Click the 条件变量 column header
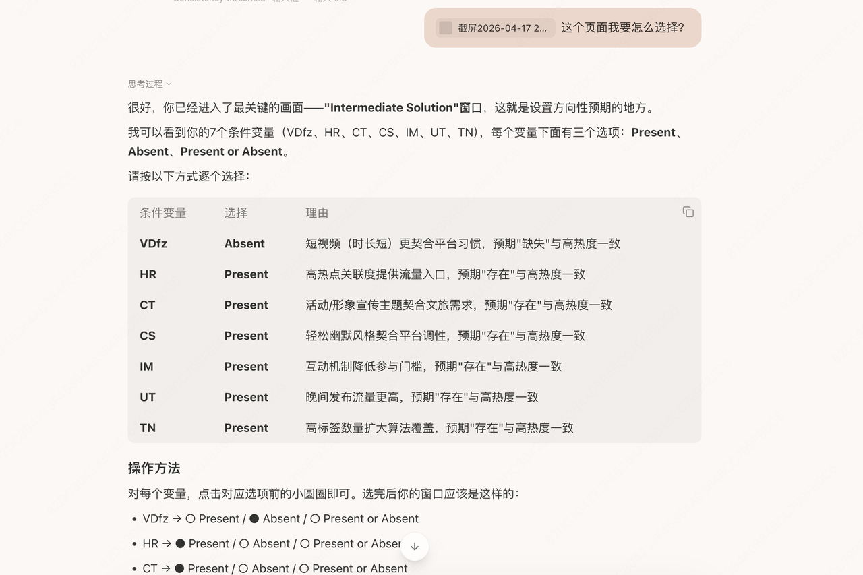Image resolution: width=863 pixels, height=575 pixels. [163, 213]
